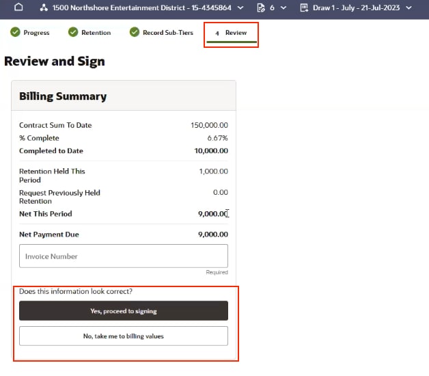
Task: Select the Review step tab
Action: click(x=232, y=33)
